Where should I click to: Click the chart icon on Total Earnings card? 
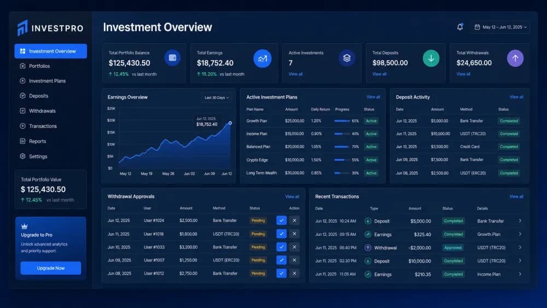pos(263,58)
